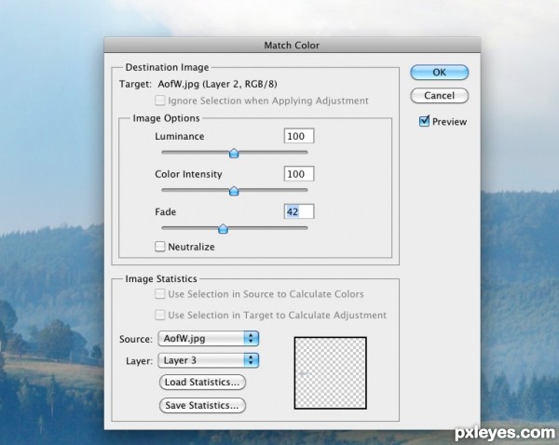Click the Luminance slider handle
This screenshot has width=559, height=445.
[234, 154]
